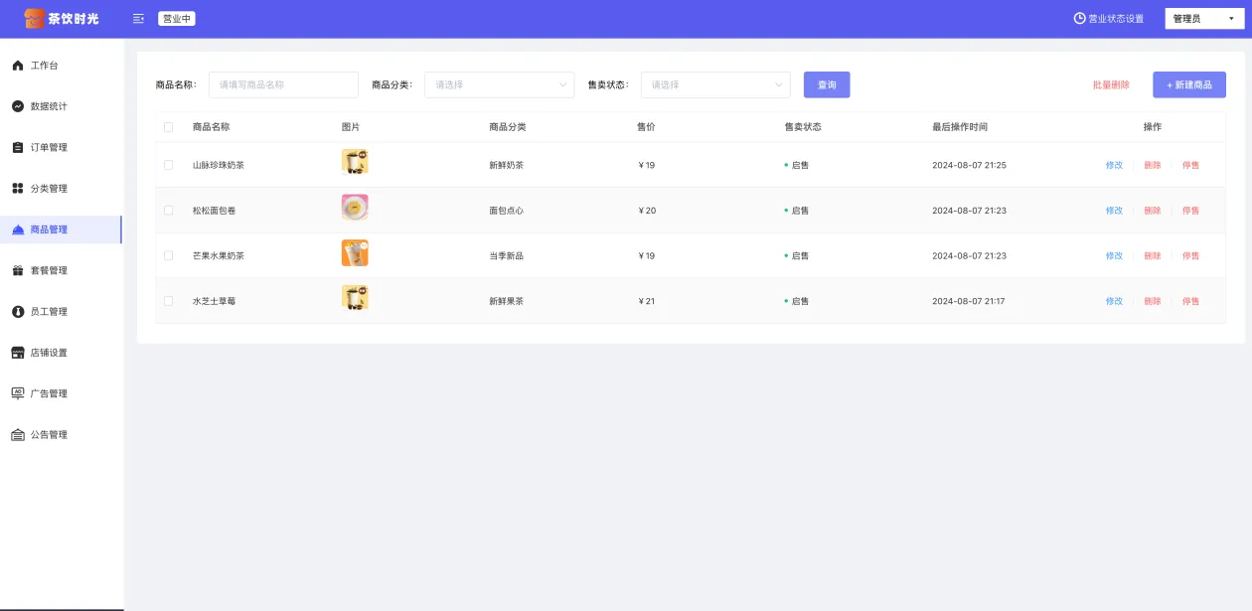Viewport: 1252px width, 611px height.
Task: Open the 商品分类 dropdown
Action: (499, 85)
